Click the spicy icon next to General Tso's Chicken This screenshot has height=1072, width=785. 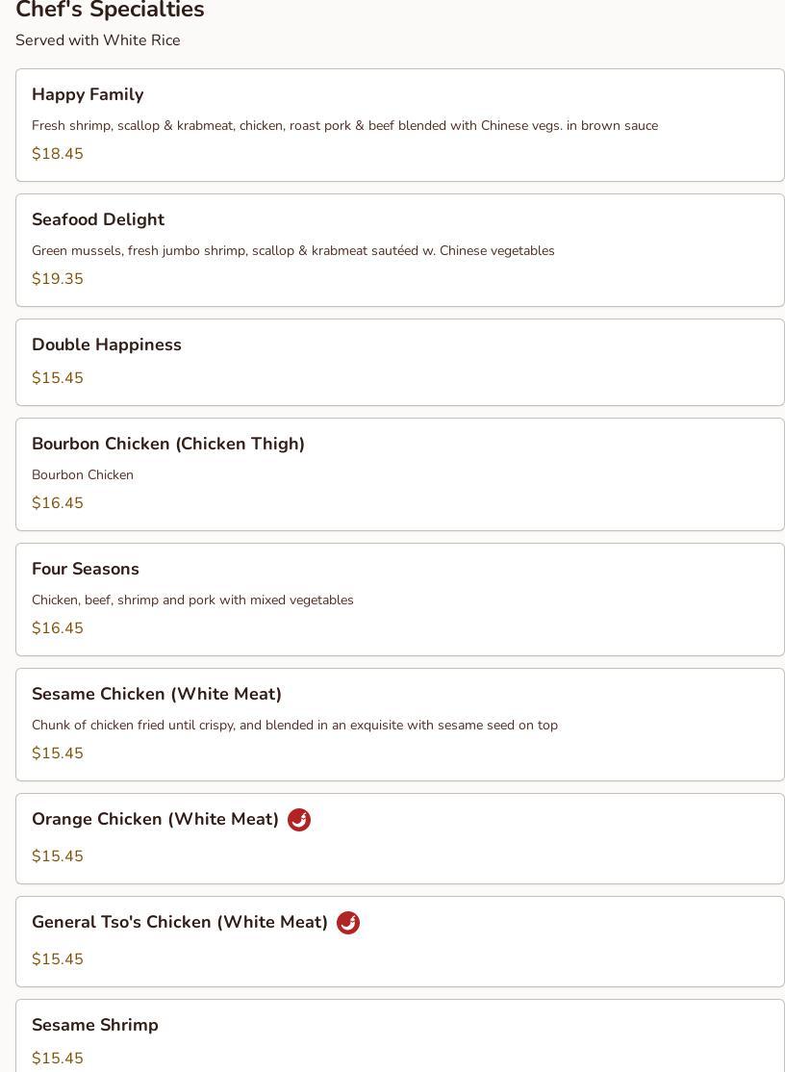point(348,923)
